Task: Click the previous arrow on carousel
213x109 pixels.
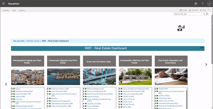Action: [6, 84]
